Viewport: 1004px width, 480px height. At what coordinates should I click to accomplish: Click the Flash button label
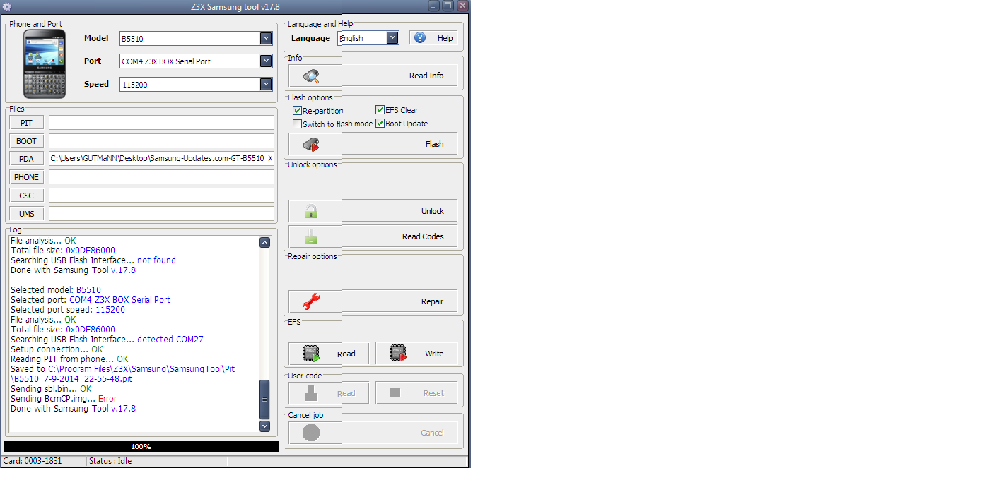point(435,144)
